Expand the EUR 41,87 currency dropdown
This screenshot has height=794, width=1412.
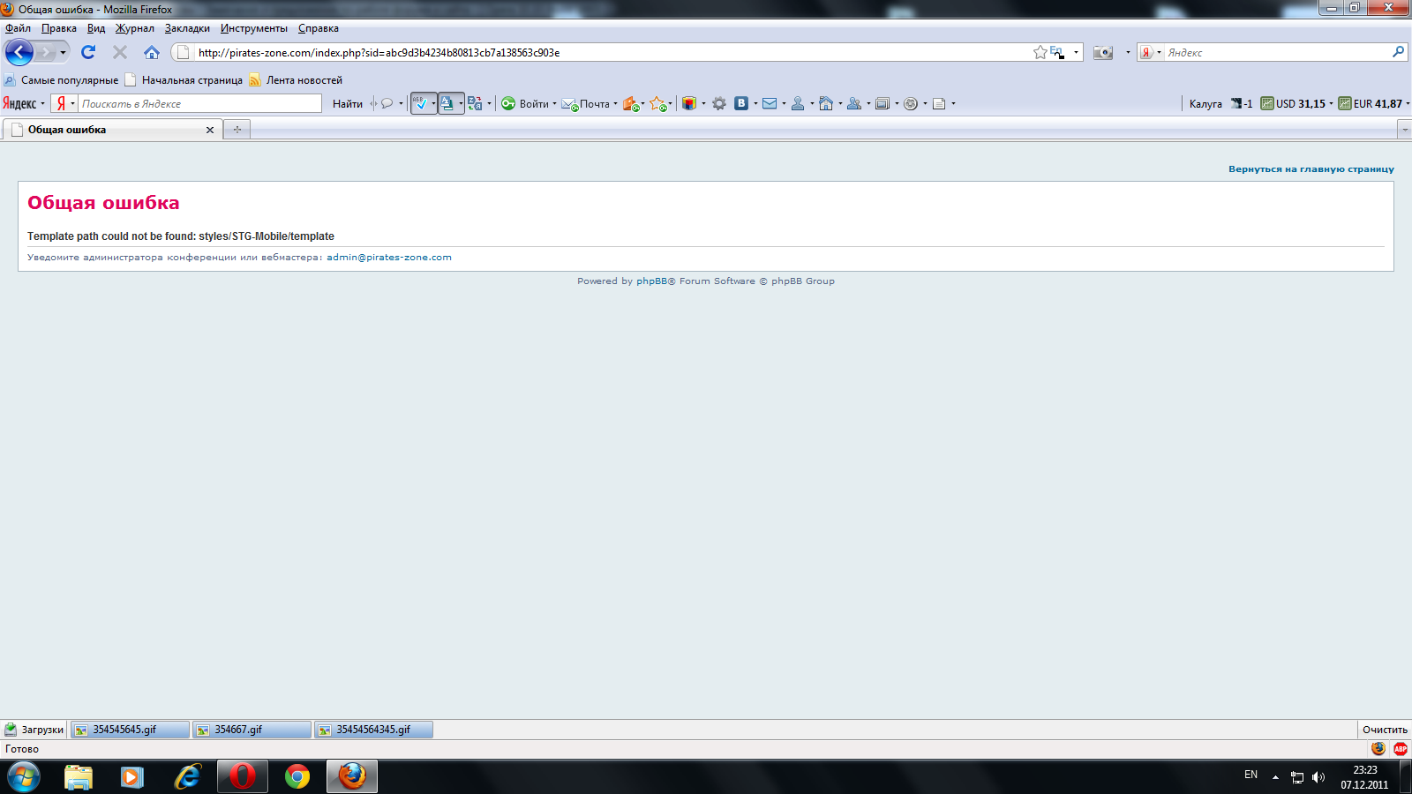1407,103
